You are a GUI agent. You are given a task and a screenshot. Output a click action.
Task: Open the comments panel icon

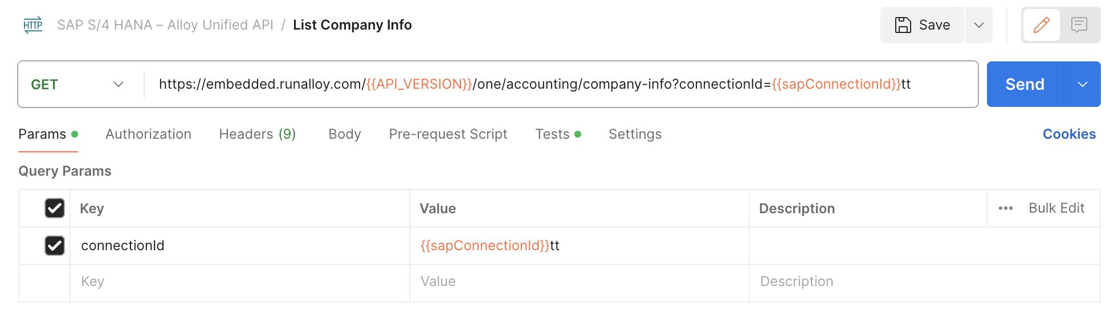point(1079,25)
